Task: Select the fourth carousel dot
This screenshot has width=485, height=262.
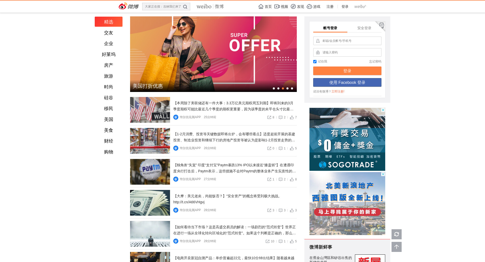Action: 287,88
